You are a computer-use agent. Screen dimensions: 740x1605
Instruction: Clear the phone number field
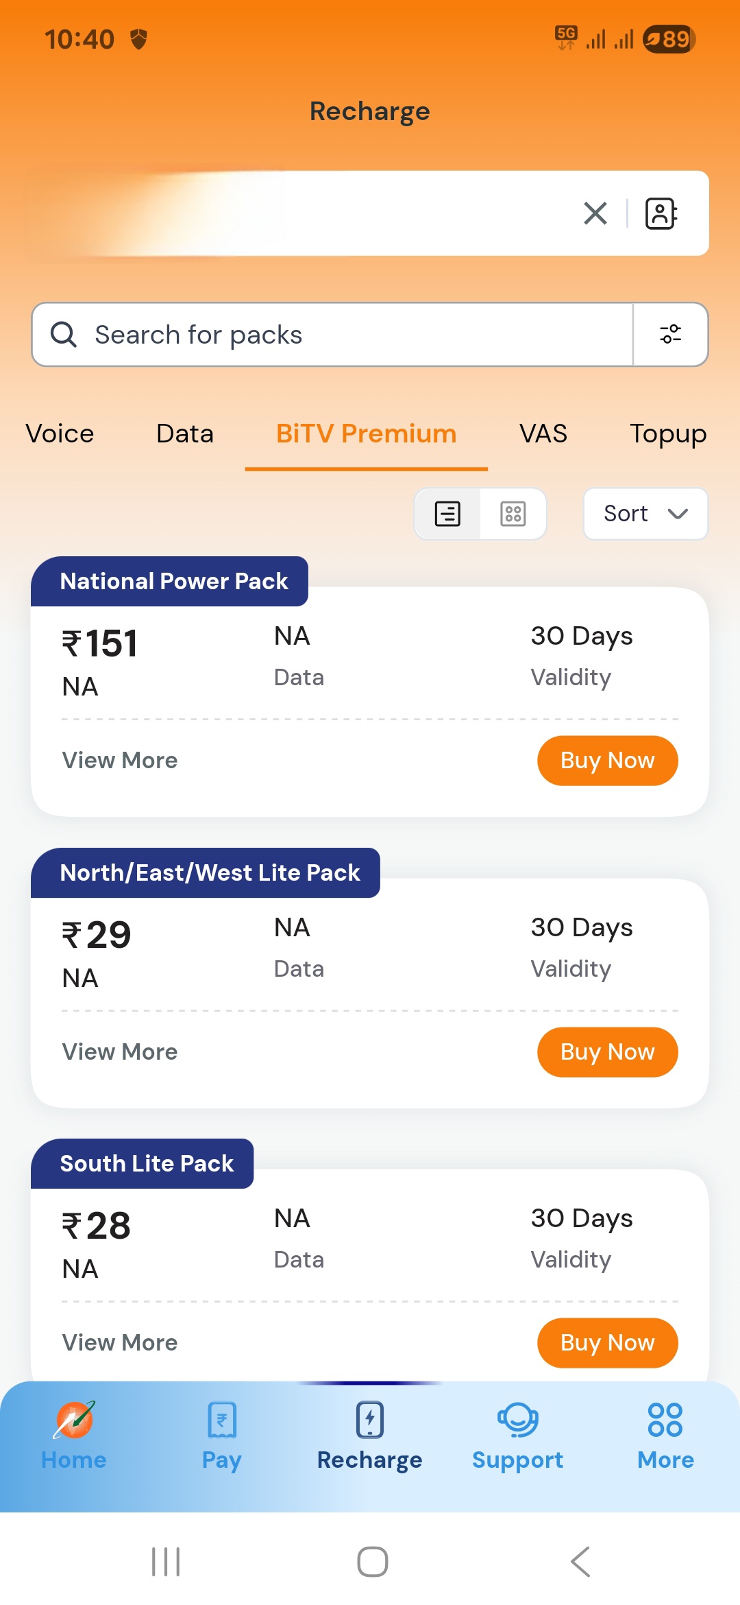tap(595, 213)
